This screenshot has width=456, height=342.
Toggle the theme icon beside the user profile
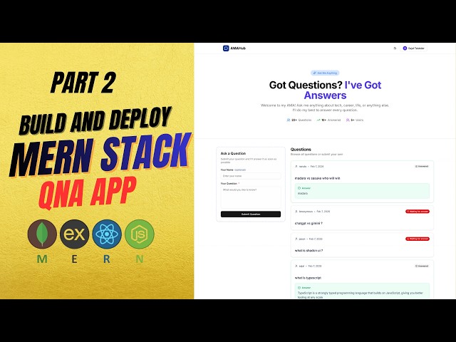coord(395,48)
